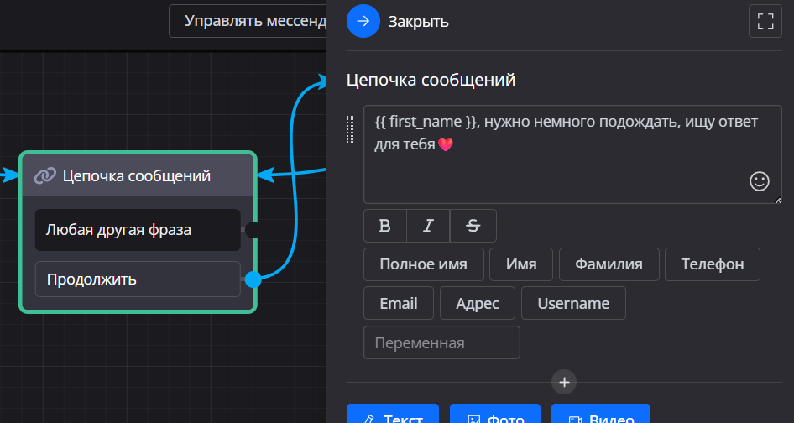Click the Переменная input field
The height and width of the screenshot is (423, 794).
[441, 342]
